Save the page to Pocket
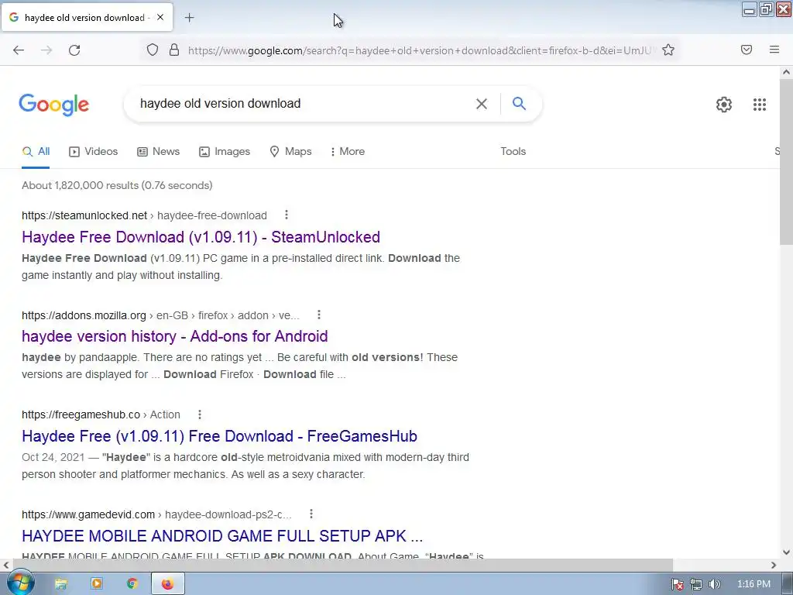793x595 pixels. coord(747,50)
